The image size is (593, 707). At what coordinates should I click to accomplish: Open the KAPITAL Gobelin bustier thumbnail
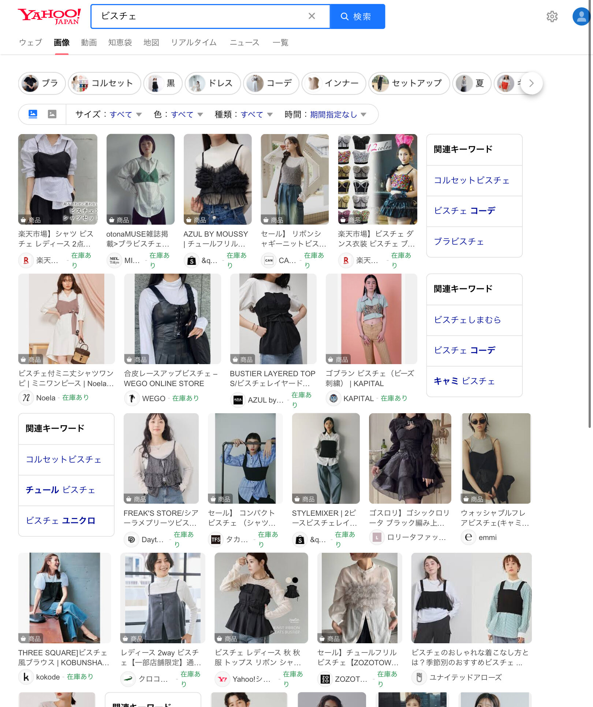click(371, 319)
